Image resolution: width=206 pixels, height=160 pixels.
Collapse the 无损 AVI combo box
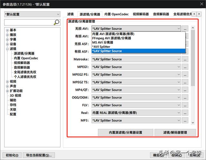[x=136, y=29]
